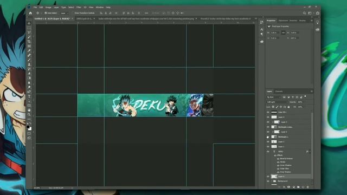Select the Outer Glow effect entry

(285, 168)
